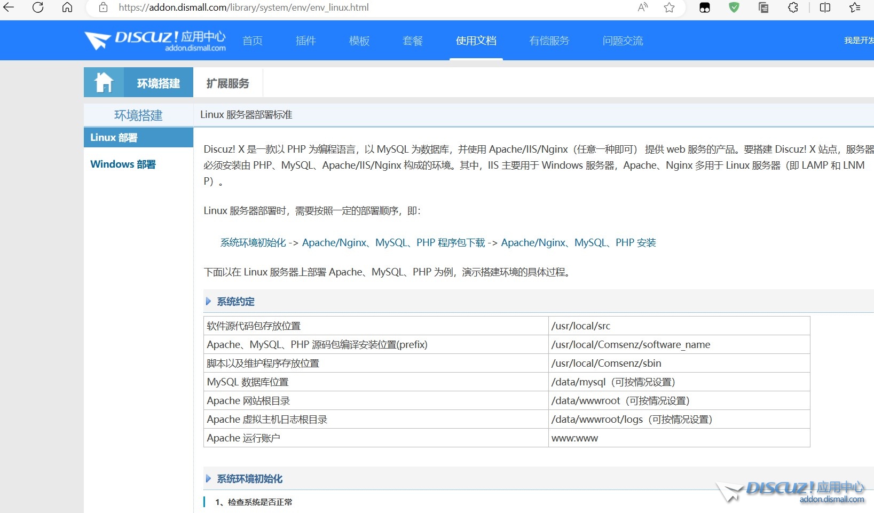Open the Favorites list icon
This screenshot has height=513, width=874.
(x=855, y=7)
